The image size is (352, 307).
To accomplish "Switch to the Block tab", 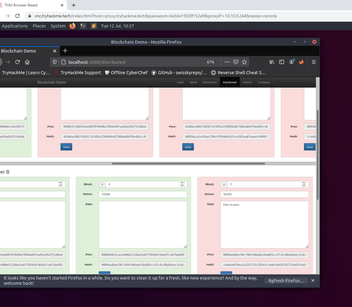I will click(193, 82).
